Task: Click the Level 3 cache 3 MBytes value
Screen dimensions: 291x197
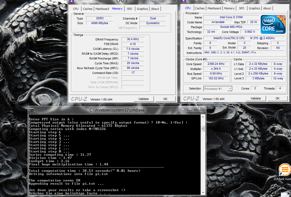Action: tap(258, 78)
